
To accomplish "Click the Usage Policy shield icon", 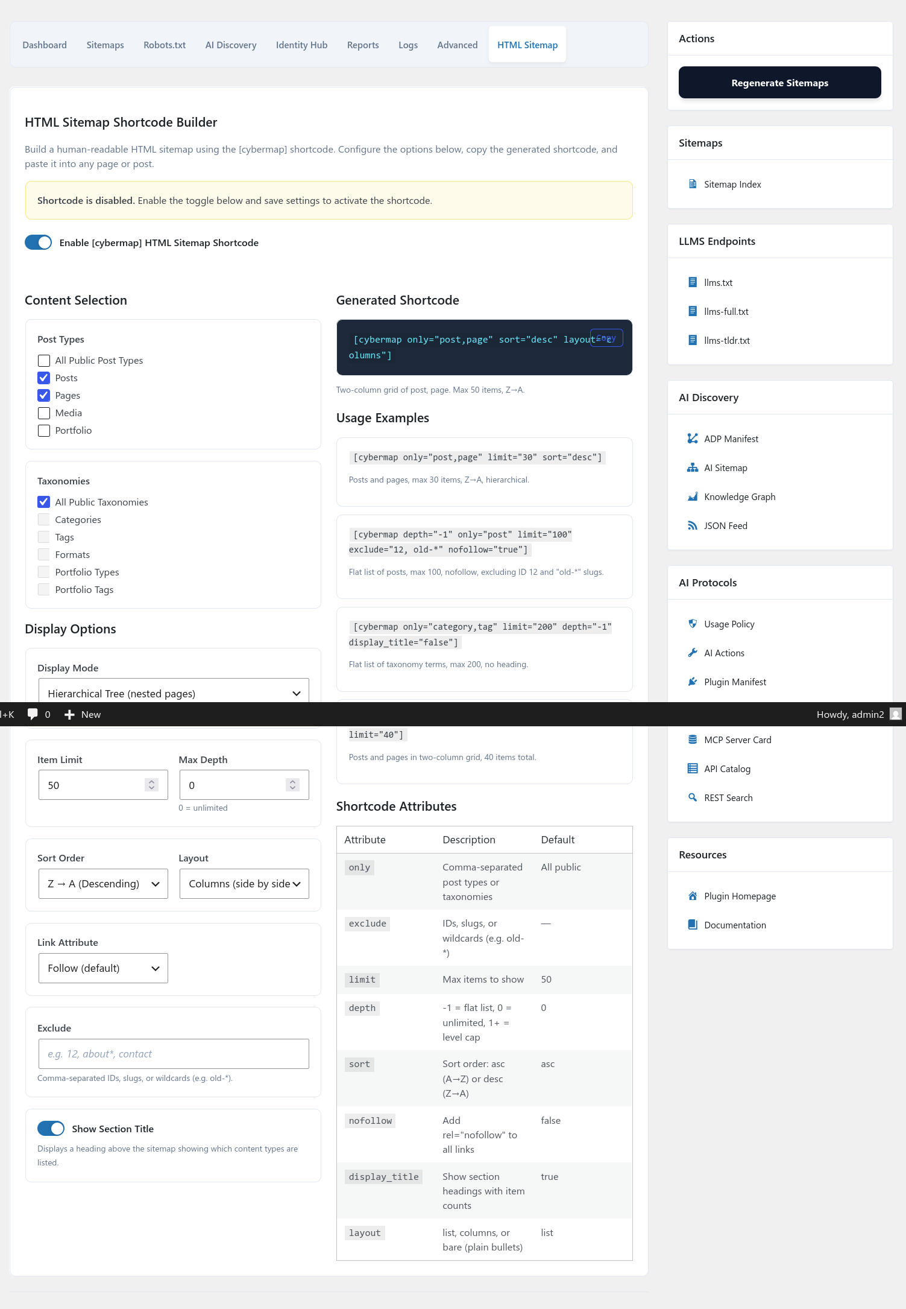I will [693, 624].
